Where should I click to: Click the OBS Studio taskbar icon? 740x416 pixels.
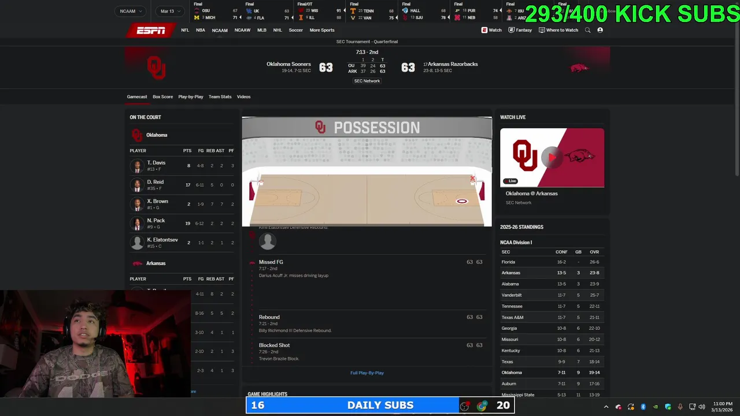point(464,406)
